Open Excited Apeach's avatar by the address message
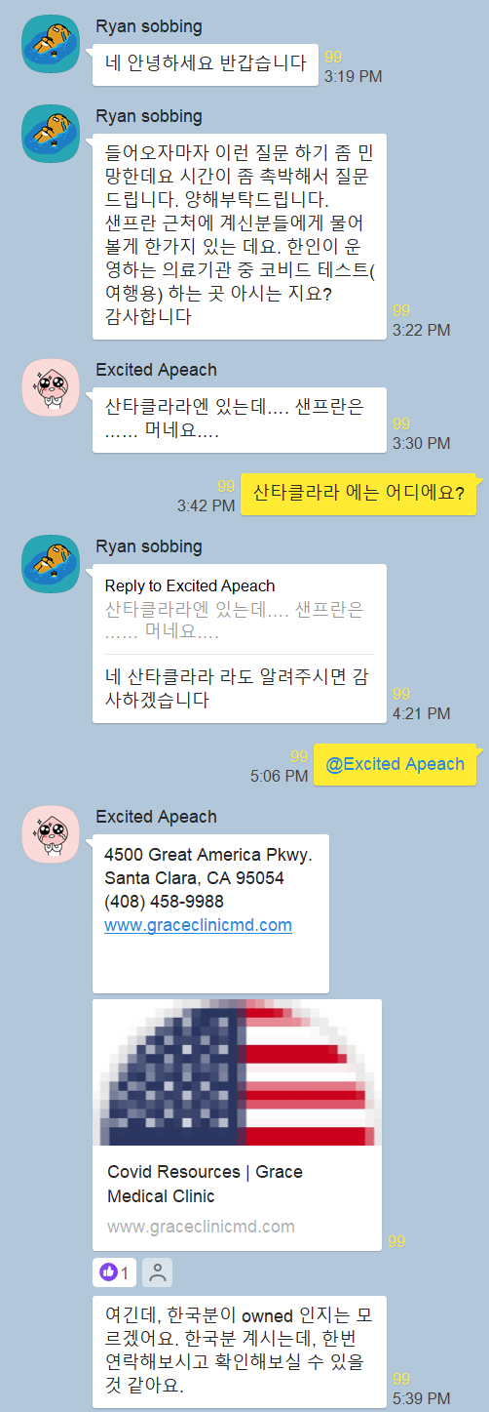 (x=51, y=835)
